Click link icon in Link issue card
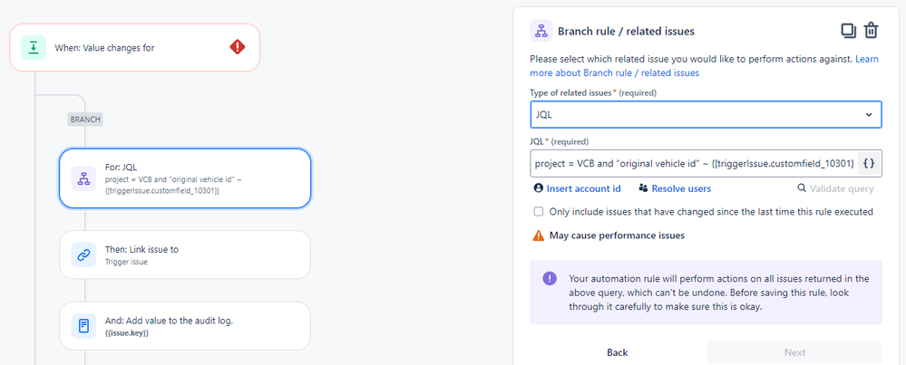The height and width of the screenshot is (365, 906). click(83, 255)
